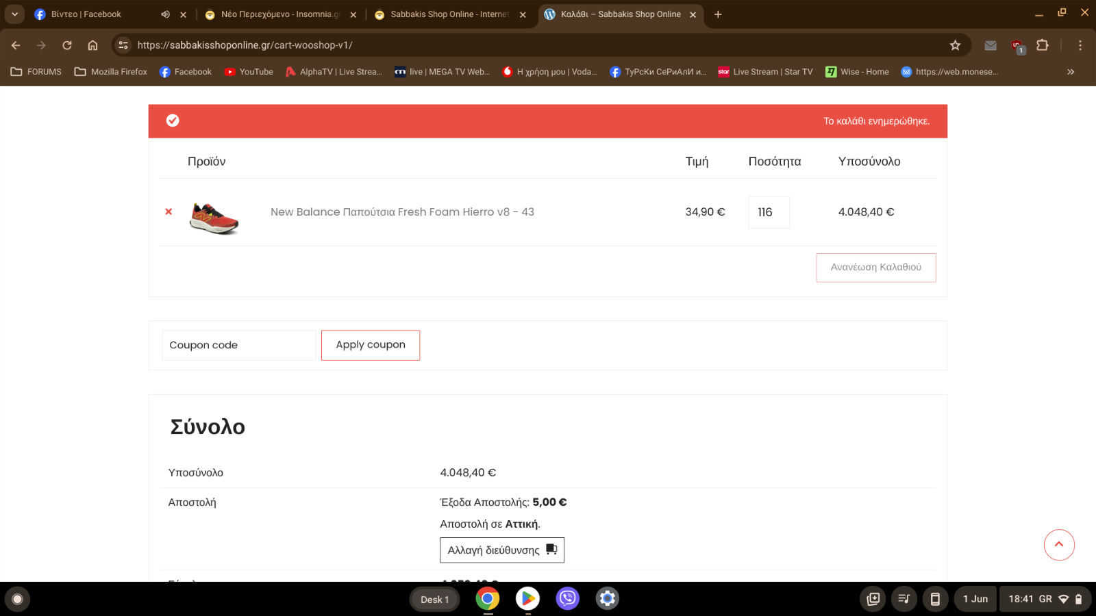Open Viber from the shelf
The width and height of the screenshot is (1096, 616).
coord(568,599)
